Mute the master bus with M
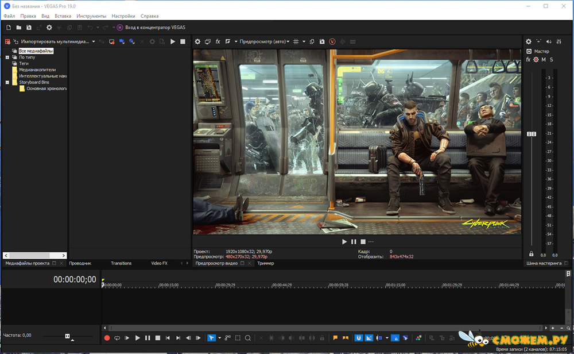The height and width of the screenshot is (354, 574). [x=544, y=59]
